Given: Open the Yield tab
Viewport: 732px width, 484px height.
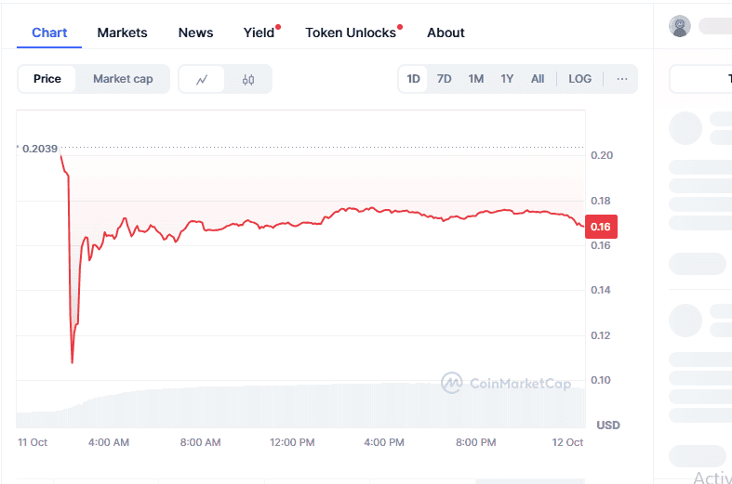Looking at the screenshot, I should [x=260, y=33].
